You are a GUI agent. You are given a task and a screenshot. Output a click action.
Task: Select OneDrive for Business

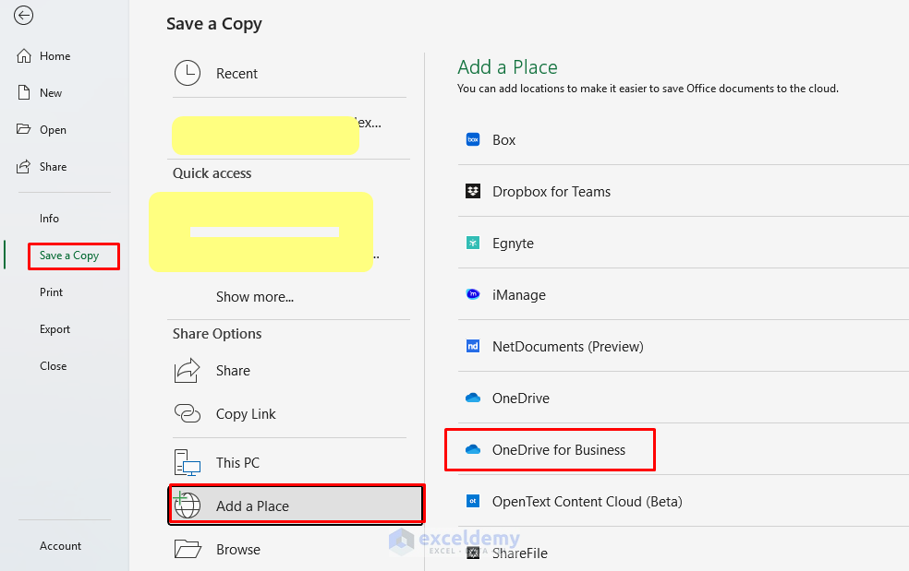point(550,450)
